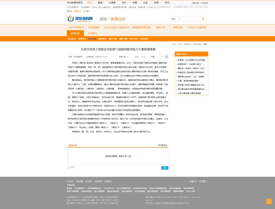This screenshot has width=275, height=209.
Task: Increase article font size
Action: point(167,57)
